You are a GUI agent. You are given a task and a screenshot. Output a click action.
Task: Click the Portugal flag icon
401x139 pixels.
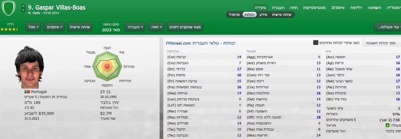click(27, 91)
